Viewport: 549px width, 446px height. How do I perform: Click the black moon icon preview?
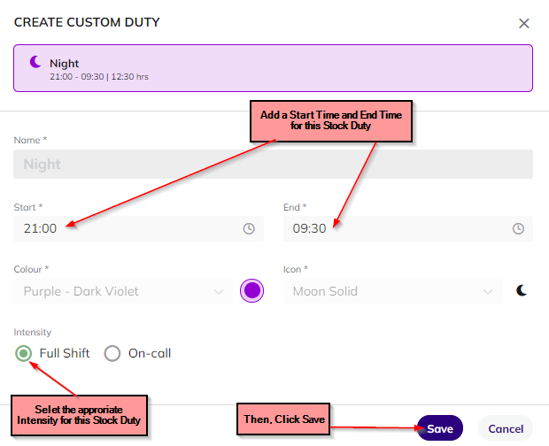point(522,290)
